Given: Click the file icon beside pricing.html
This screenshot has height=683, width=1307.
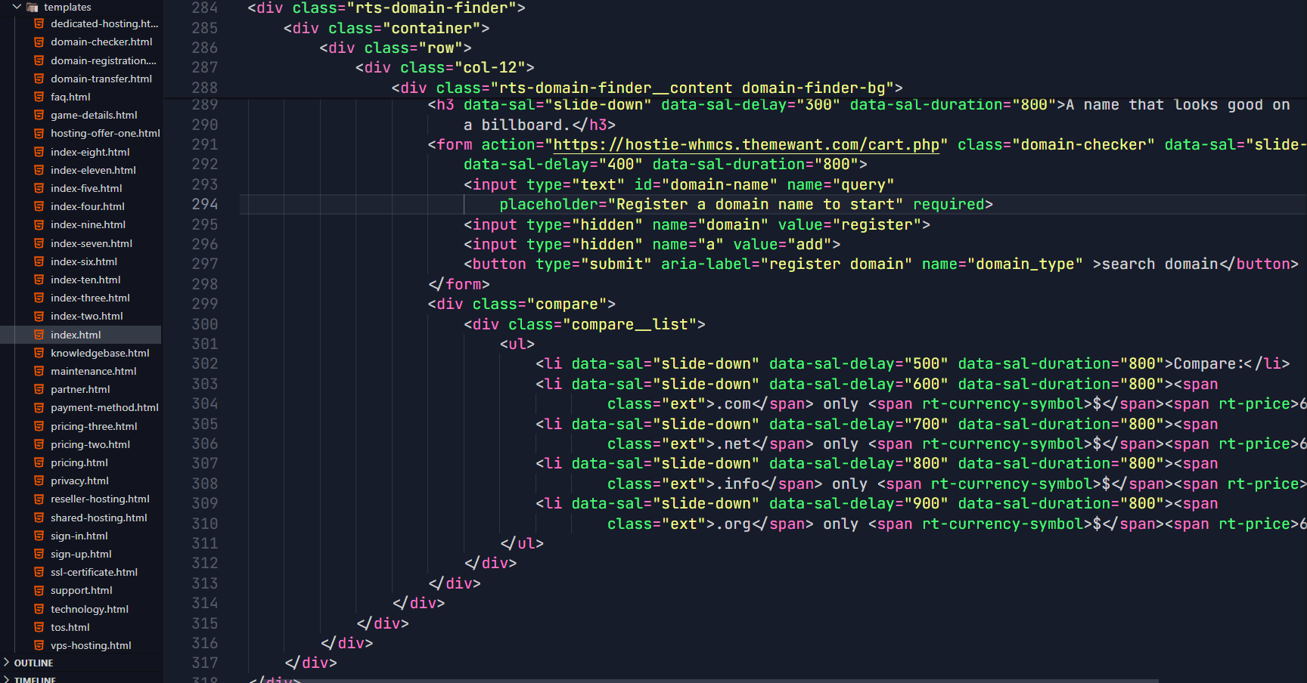Looking at the screenshot, I should click(x=39, y=462).
